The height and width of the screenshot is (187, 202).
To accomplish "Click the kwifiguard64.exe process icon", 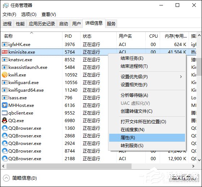I will click(x=5, y=90).
